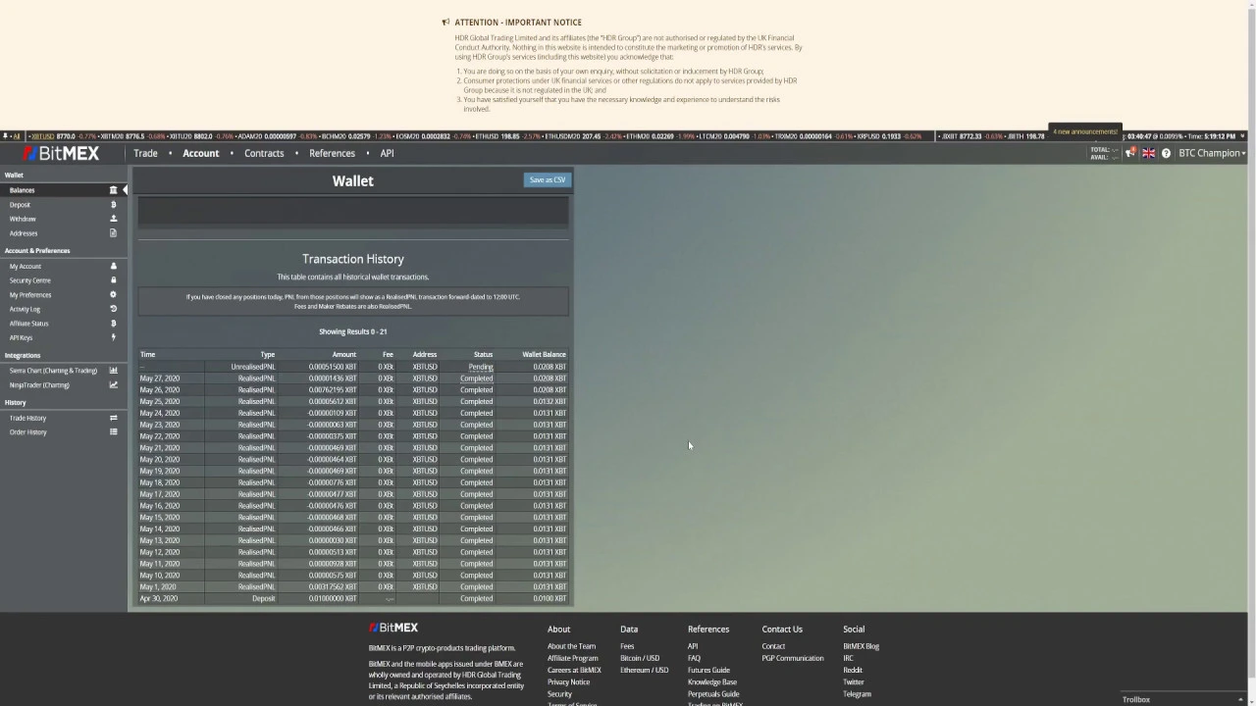Screen dimensions: 1256x706
Task: Click the Withdraw upload icon in sidebar
Action: (x=113, y=219)
